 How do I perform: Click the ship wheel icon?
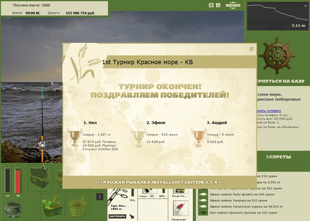[x=277, y=56]
